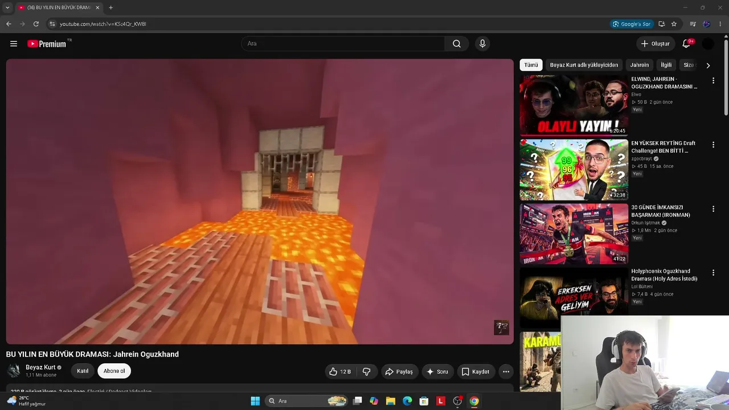
Task: Open File Explorer from the taskbar
Action: (x=391, y=401)
